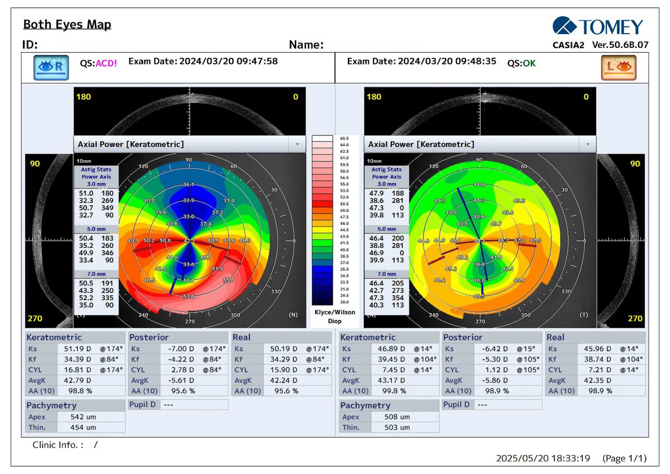This screenshot has height=474, width=670.
Task: Click right eye cross-section OCT image
Action: click(x=190, y=111)
